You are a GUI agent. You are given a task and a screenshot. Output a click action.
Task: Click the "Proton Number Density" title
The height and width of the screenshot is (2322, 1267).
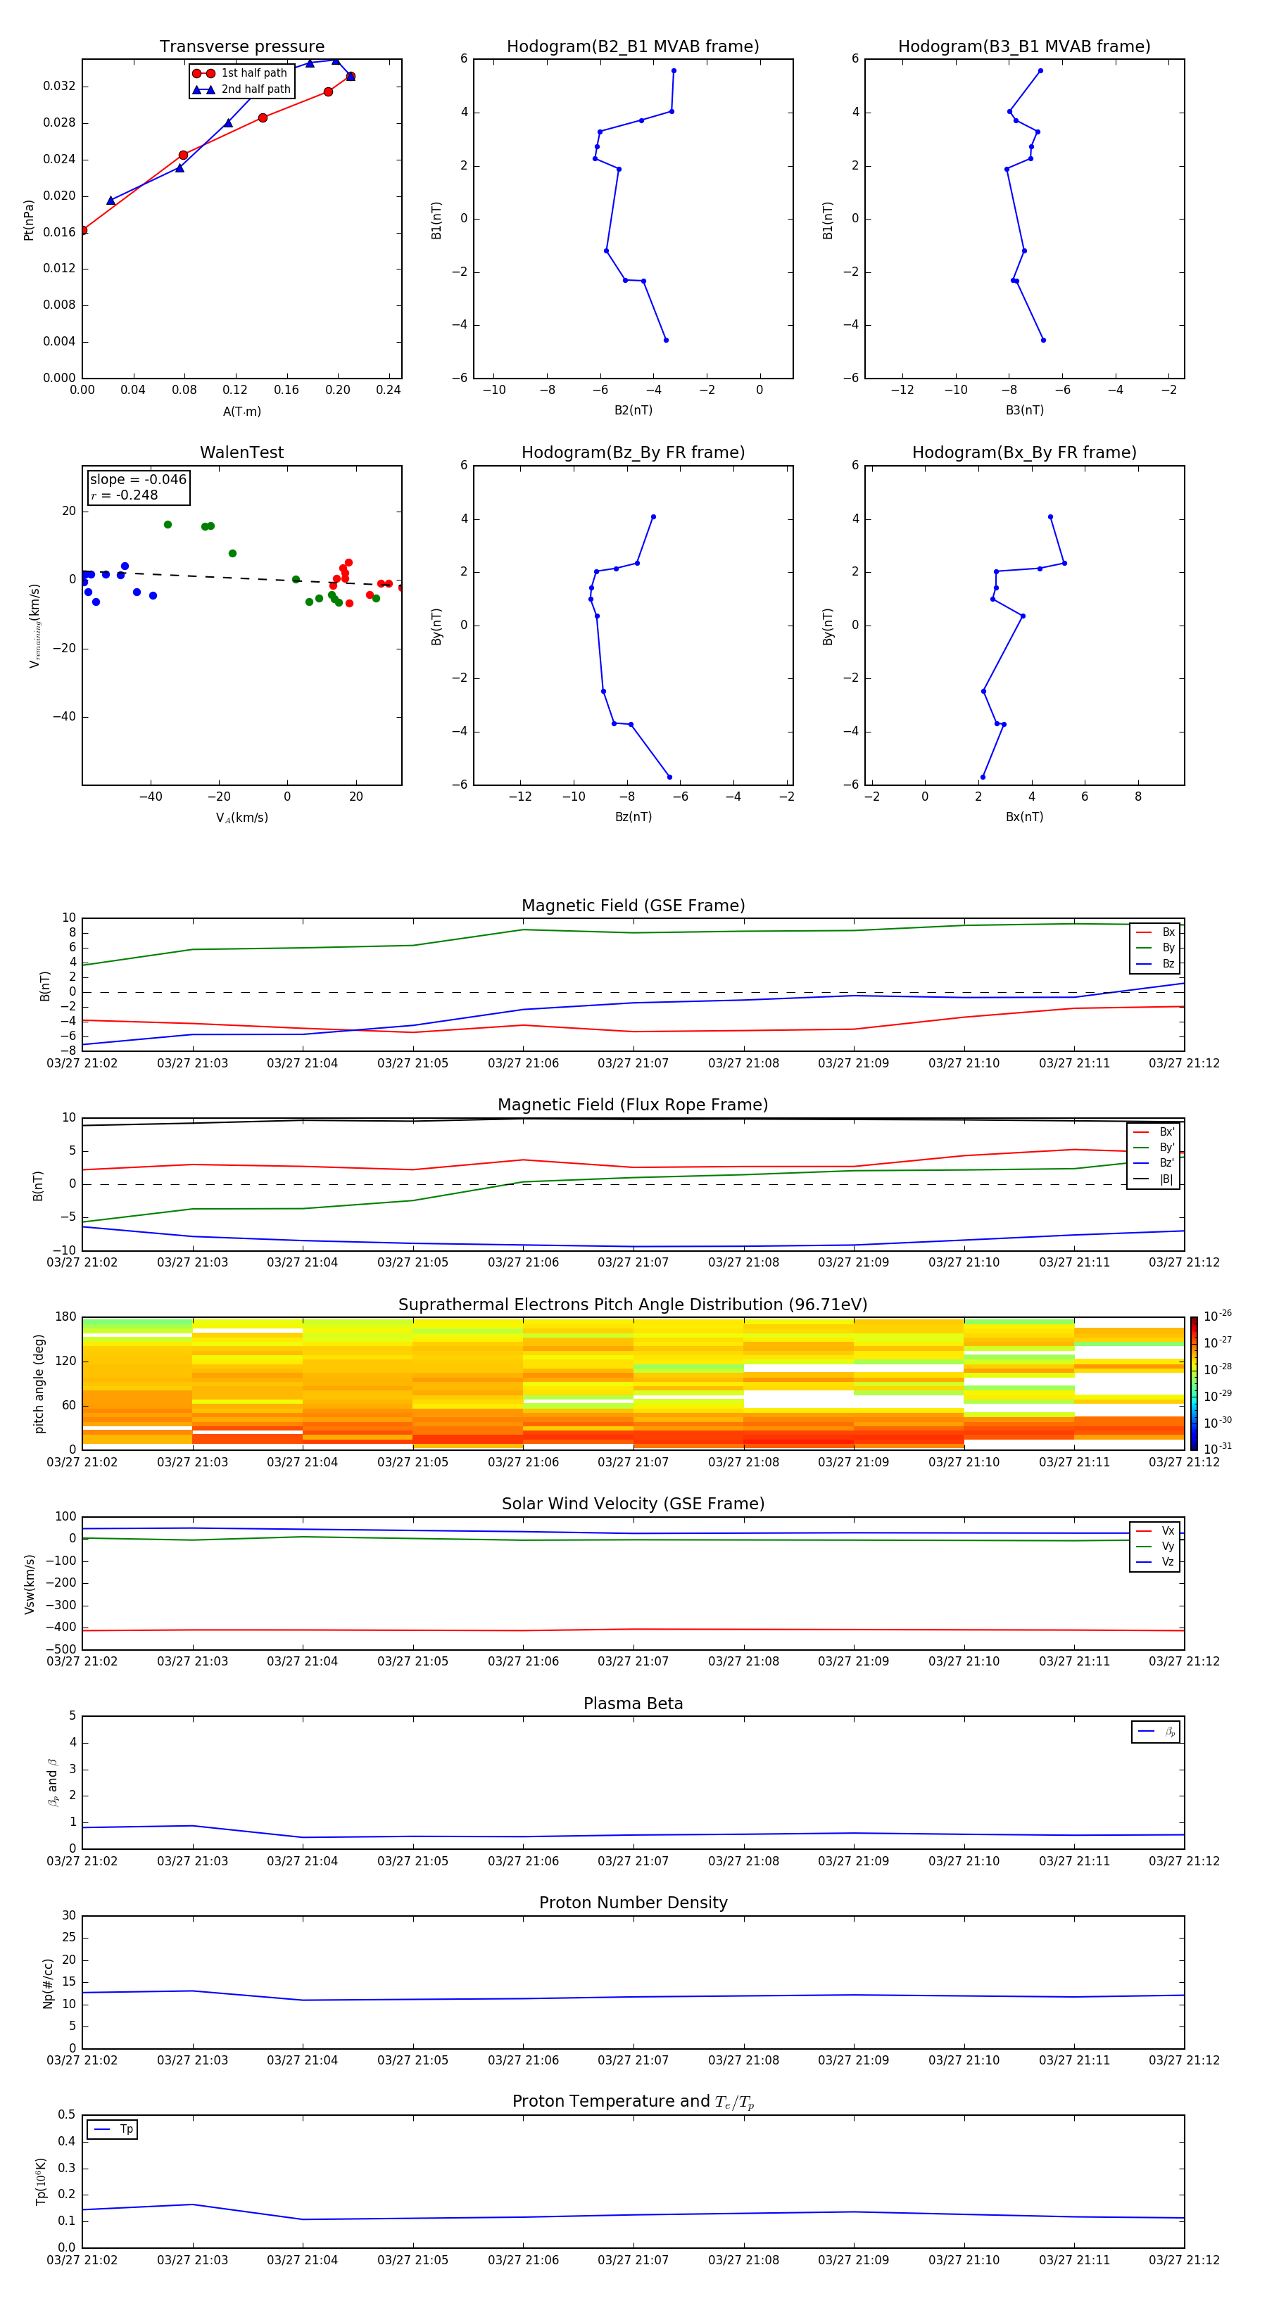coord(633,1903)
